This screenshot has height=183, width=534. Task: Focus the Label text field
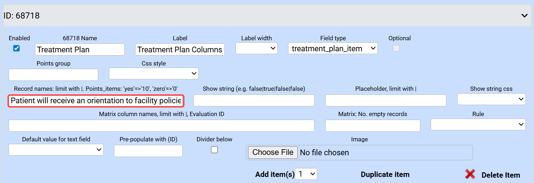180,49
